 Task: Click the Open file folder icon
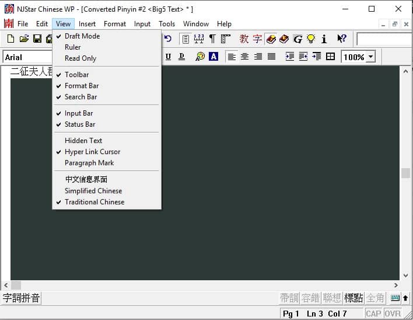pyautogui.click(x=24, y=39)
